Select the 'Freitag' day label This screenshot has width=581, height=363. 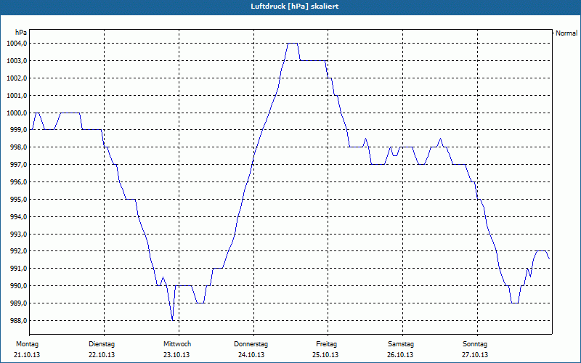pyautogui.click(x=326, y=344)
